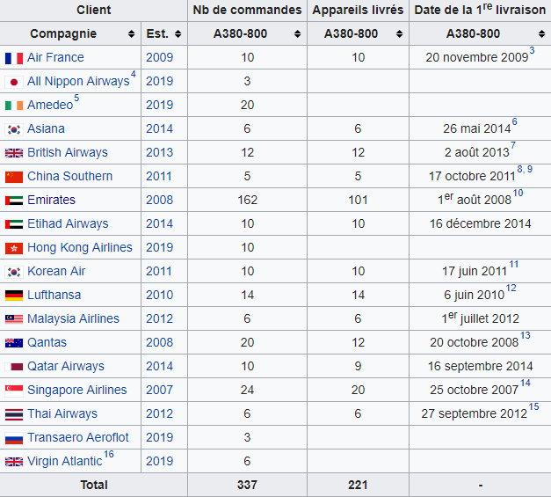
Task: Open Malaysia Airlines link
Action: coord(74,318)
